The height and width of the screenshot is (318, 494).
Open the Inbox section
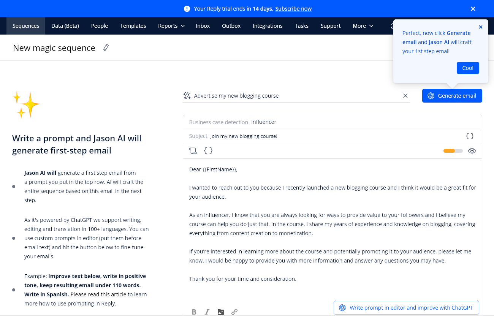(203, 26)
